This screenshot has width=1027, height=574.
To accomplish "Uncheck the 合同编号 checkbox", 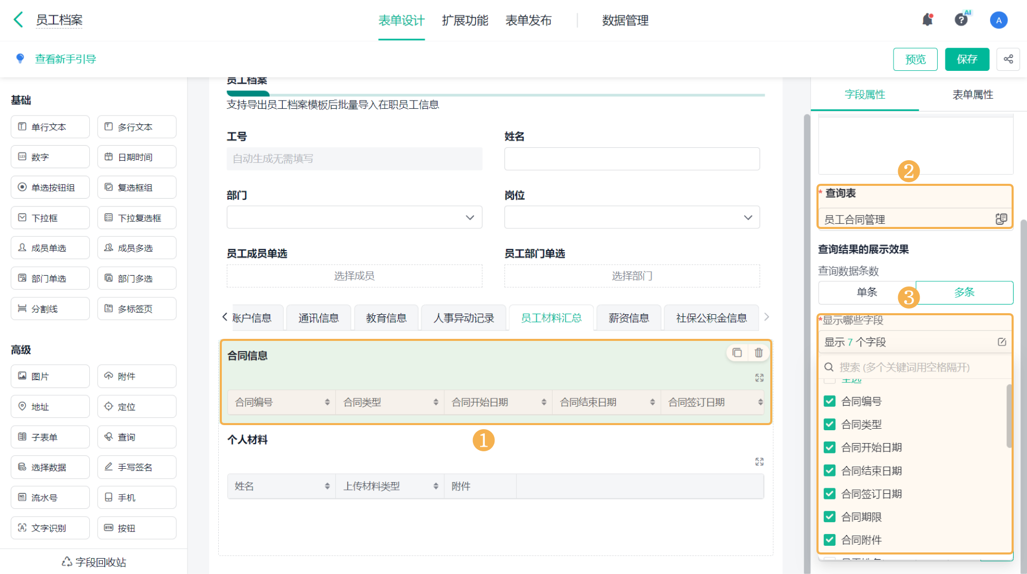I will [829, 401].
